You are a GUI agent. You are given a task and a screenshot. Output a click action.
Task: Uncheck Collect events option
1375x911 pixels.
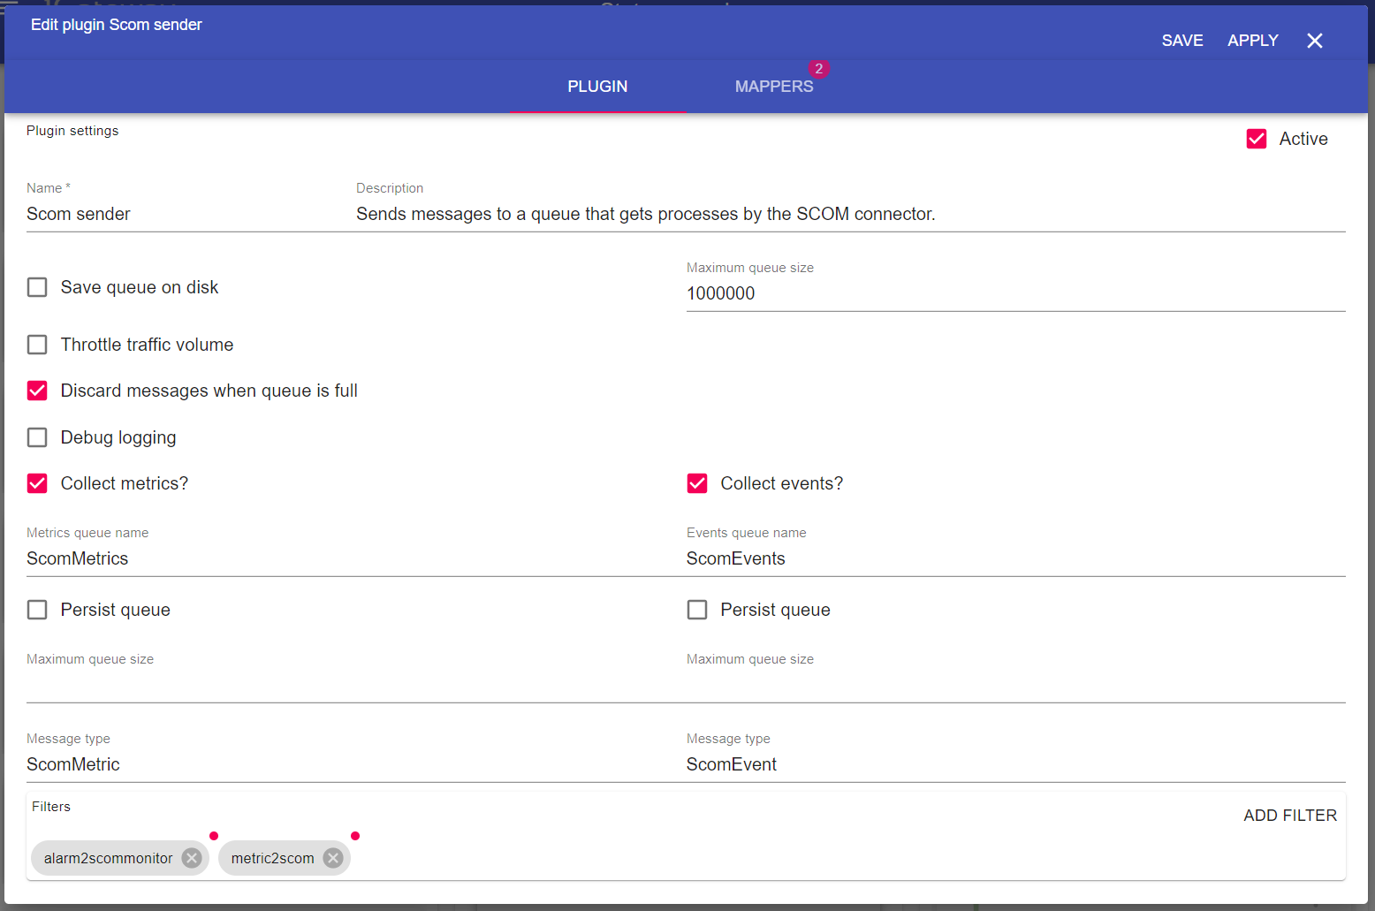point(697,483)
